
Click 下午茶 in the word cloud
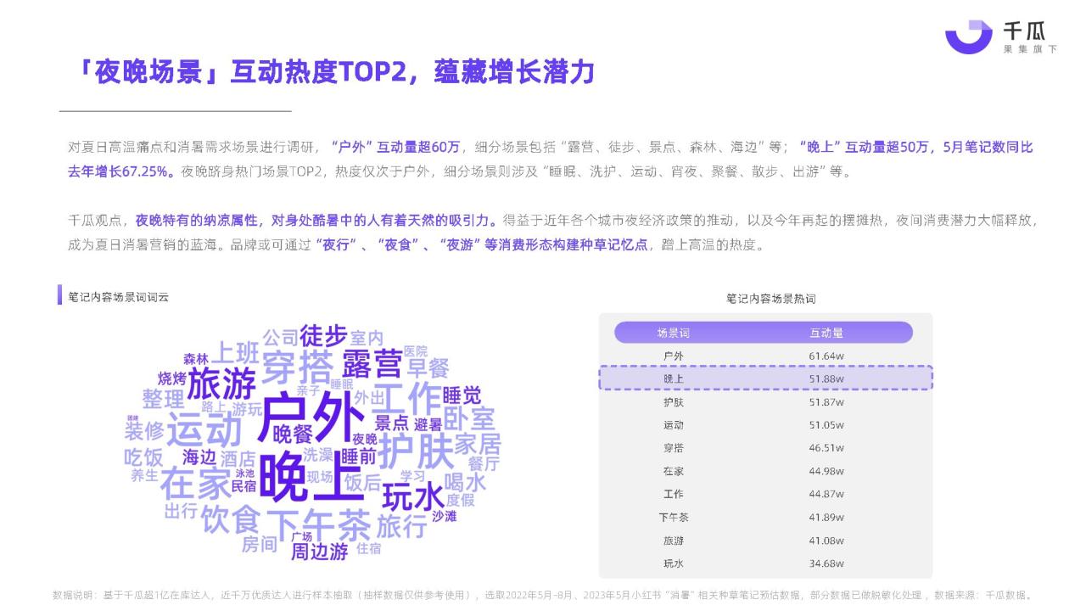pyautogui.click(x=318, y=524)
